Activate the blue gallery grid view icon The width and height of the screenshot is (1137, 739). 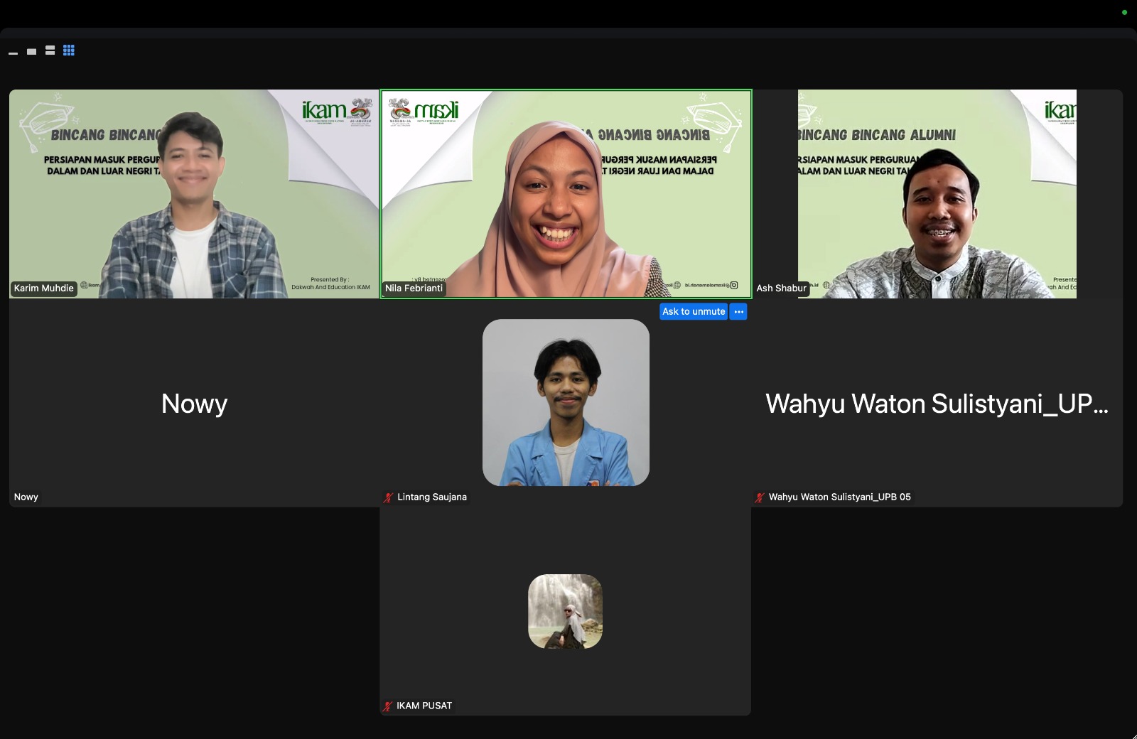tap(69, 50)
